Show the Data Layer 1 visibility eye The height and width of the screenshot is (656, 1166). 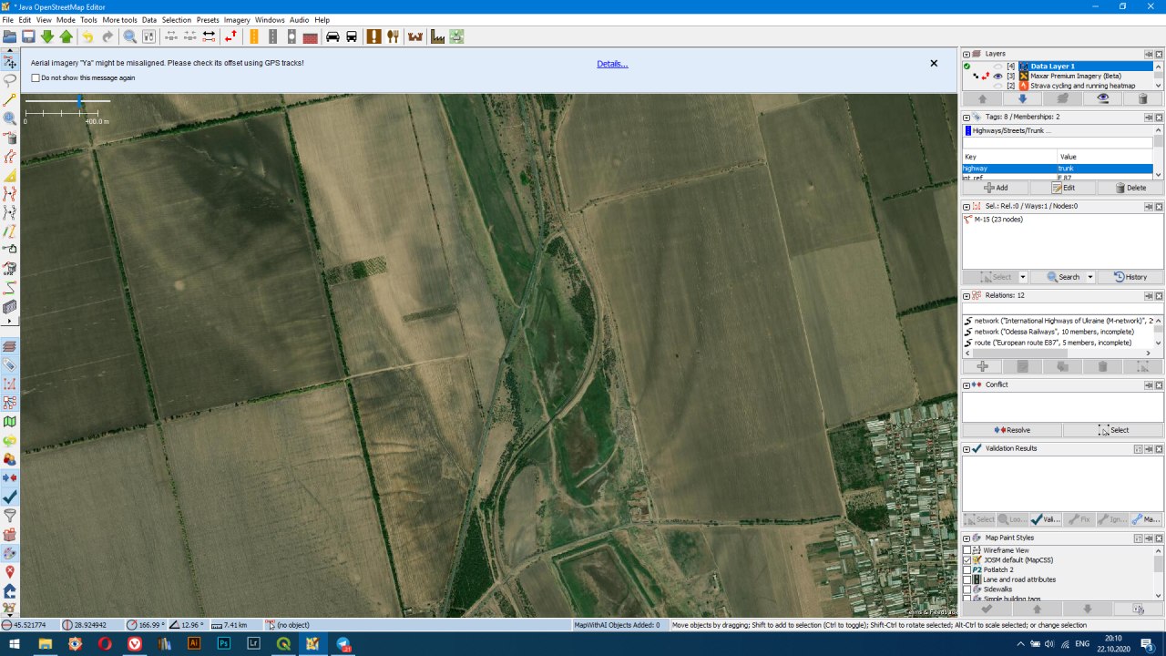[998, 67]
